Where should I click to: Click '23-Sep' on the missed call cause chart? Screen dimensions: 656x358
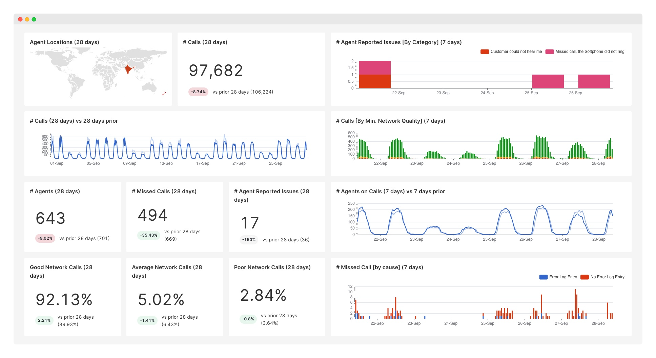[414, 323]
